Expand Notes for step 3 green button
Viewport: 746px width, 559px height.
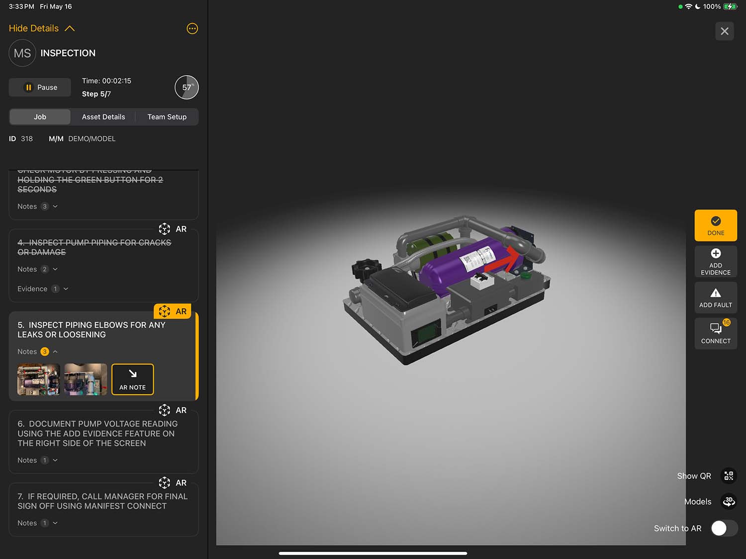[x=38, y=206]
